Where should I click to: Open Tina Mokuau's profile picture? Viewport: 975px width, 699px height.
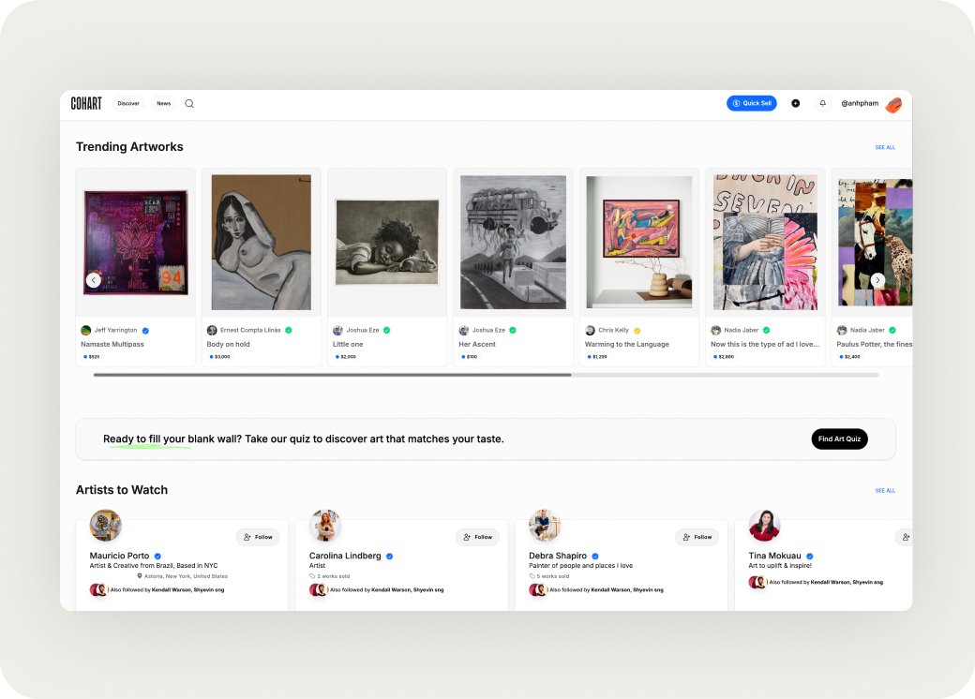pos(764,525)
